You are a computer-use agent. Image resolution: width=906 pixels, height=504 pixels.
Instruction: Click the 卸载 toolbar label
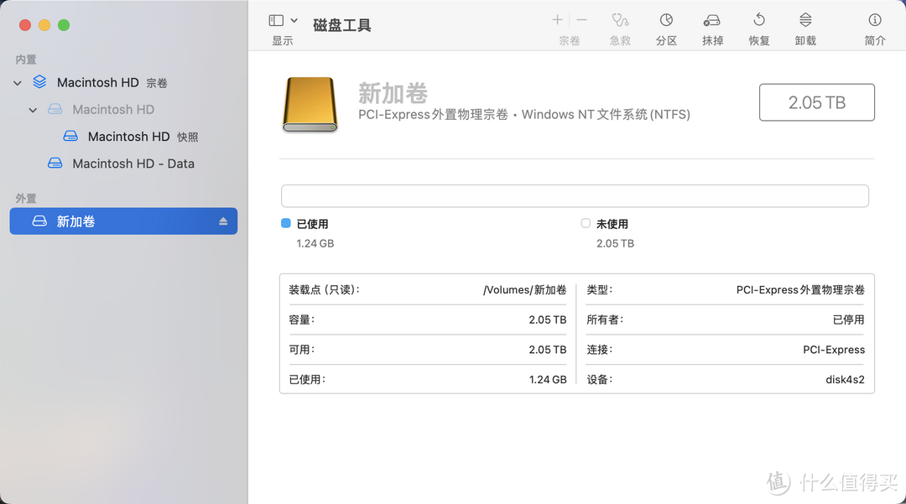pyautogui.click(x=805, y=41)
